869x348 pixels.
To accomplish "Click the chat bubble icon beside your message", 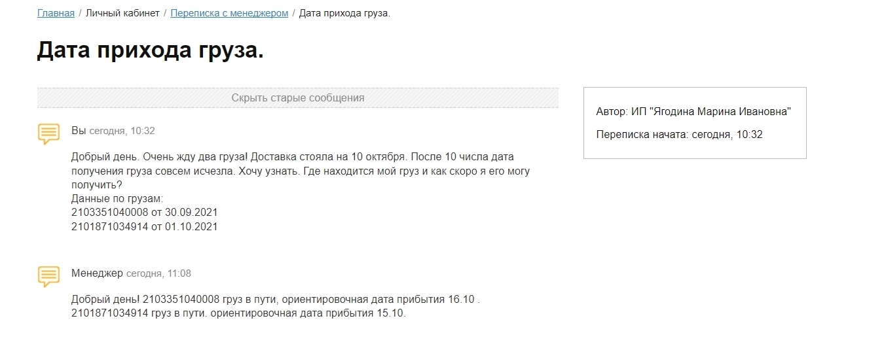I will click(49, 133).
